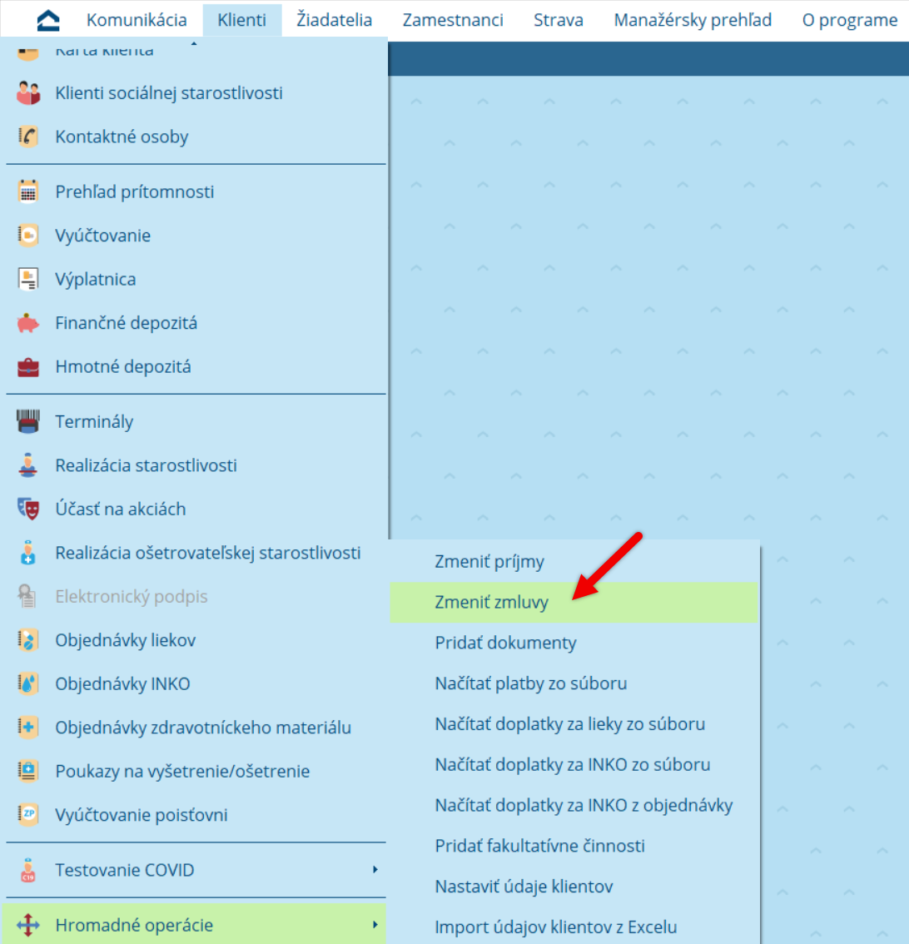This screenshot has width=909, height=944.
Task: Choose Import údajov klientov z Excelu
Action: point(575,927)
